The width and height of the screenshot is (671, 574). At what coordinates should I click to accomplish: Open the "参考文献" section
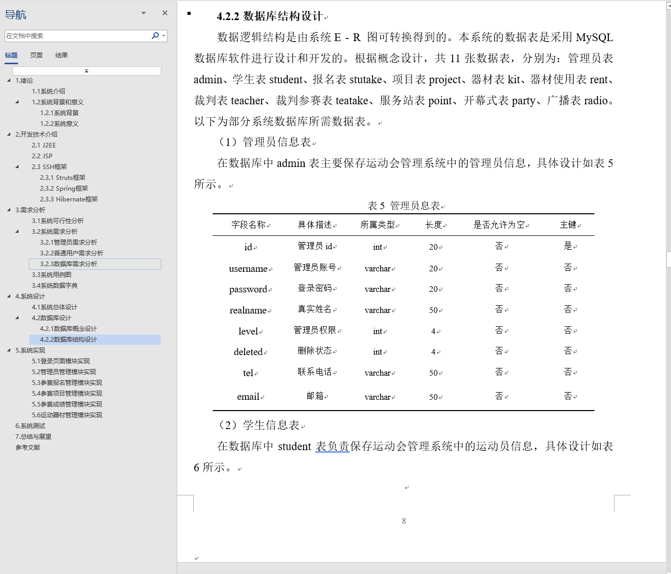click(28, 447)
